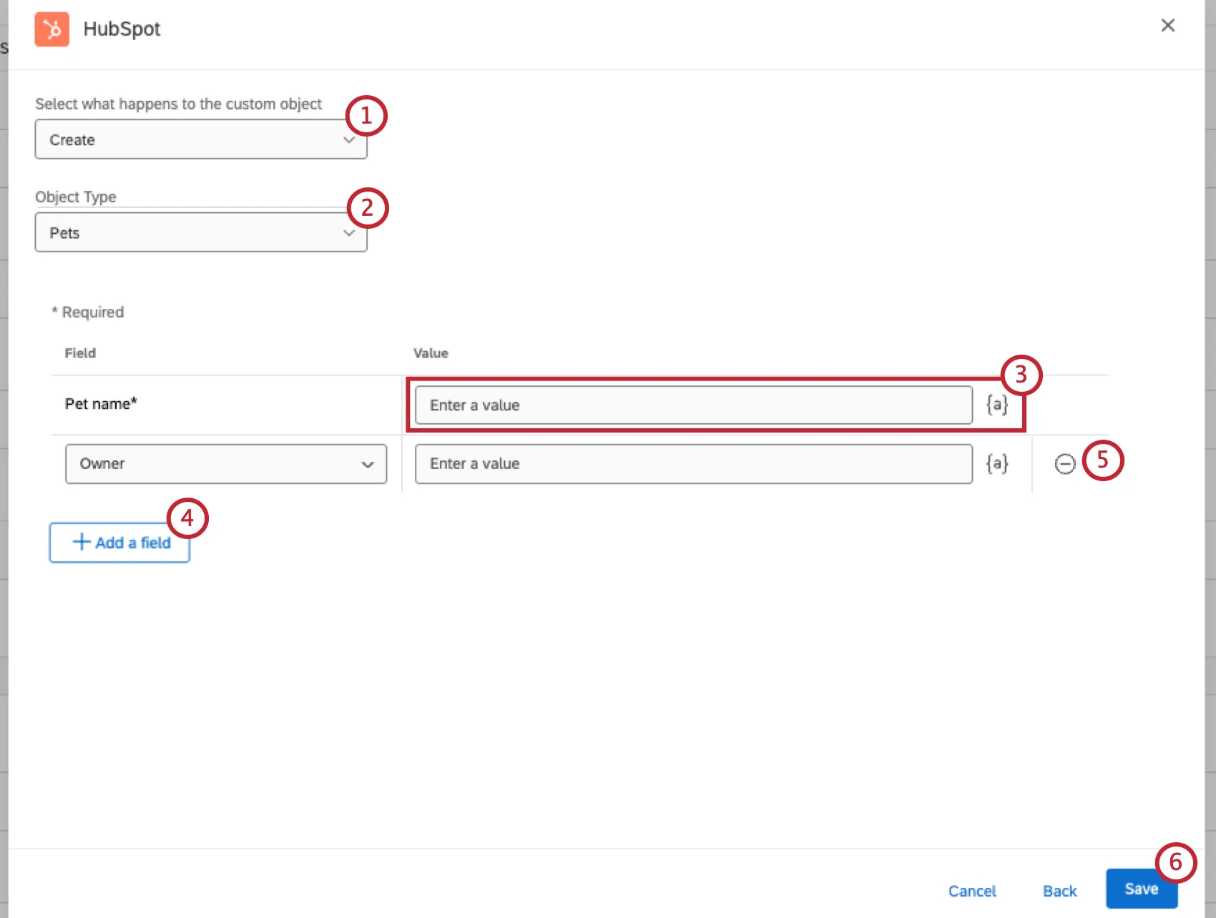This screenshot has height=918, width=1216.
Task: Open the Owner field selector dropdown
Action: (x=226, y=463)
